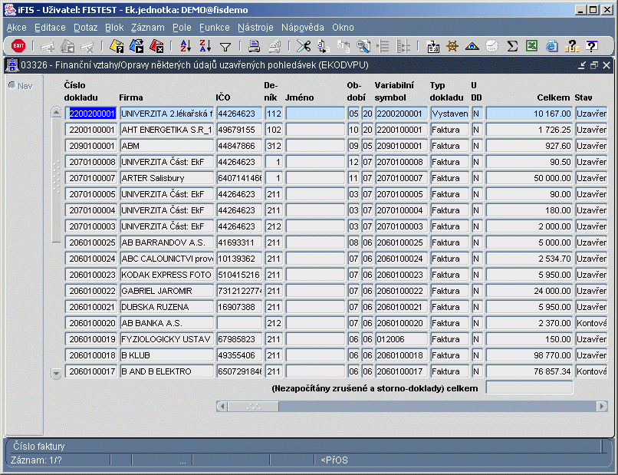Open the Nástroje menu

[x=255, y=28]
